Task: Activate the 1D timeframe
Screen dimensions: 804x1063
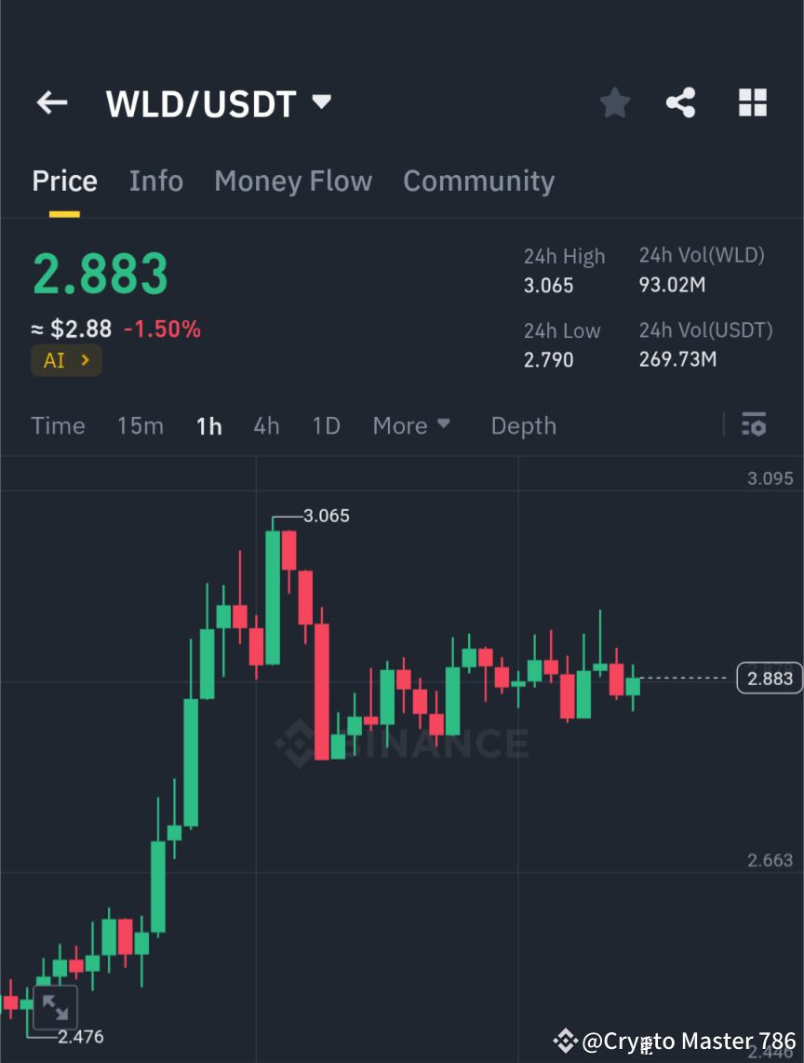Action: (326, 425)
